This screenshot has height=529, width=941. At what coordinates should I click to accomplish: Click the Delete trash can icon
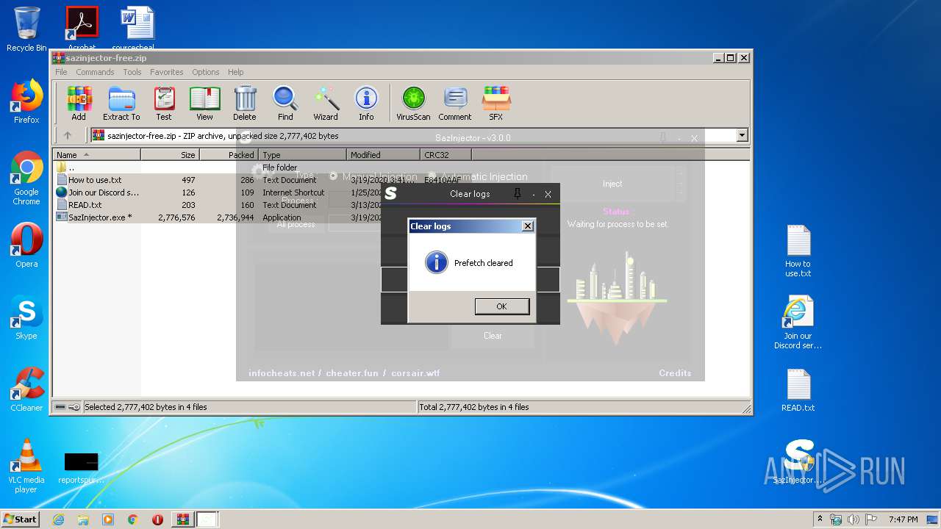245,103
